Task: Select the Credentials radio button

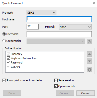Action: click(x=4, y=41)
